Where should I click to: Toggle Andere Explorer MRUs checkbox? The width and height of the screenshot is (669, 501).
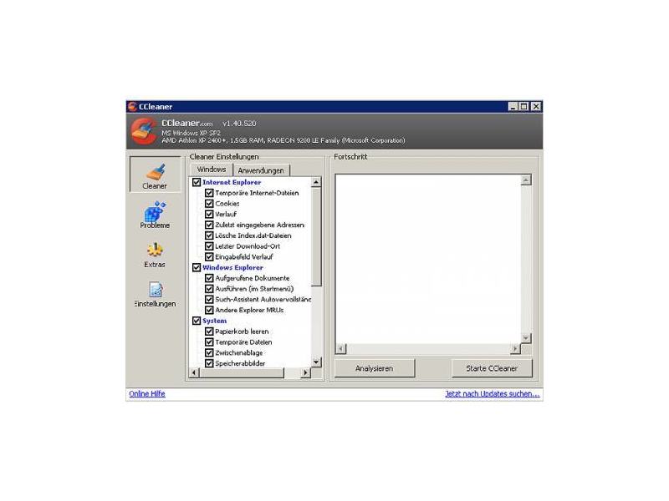coord(209,310)
